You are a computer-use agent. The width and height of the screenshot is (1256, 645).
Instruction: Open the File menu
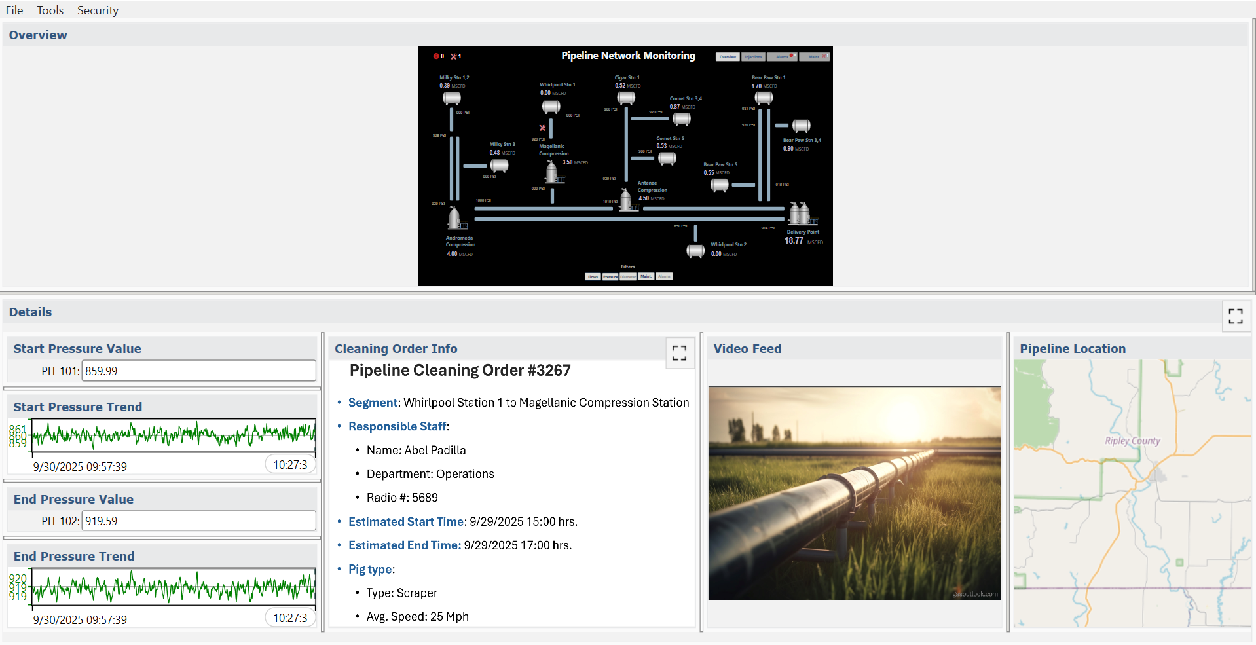pyautogui.click(x=14, y=10)
